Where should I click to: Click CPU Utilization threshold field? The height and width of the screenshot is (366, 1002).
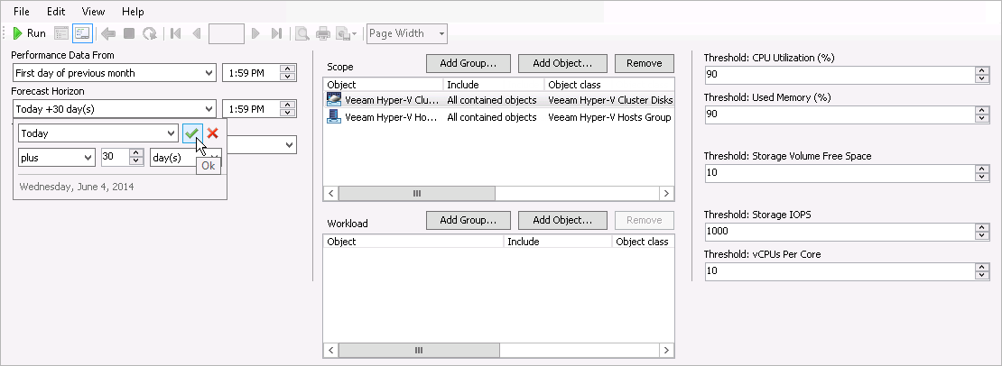coord(840,75)
